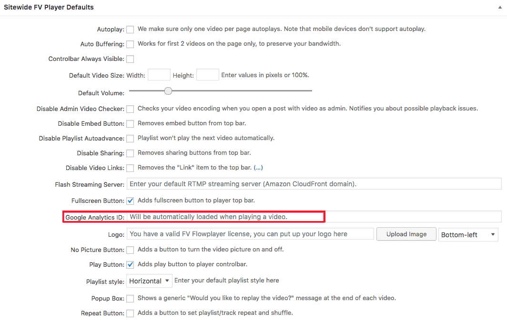The image size is (507, 322).
Task: Click the Upload Image button
Action: (406, 234)
